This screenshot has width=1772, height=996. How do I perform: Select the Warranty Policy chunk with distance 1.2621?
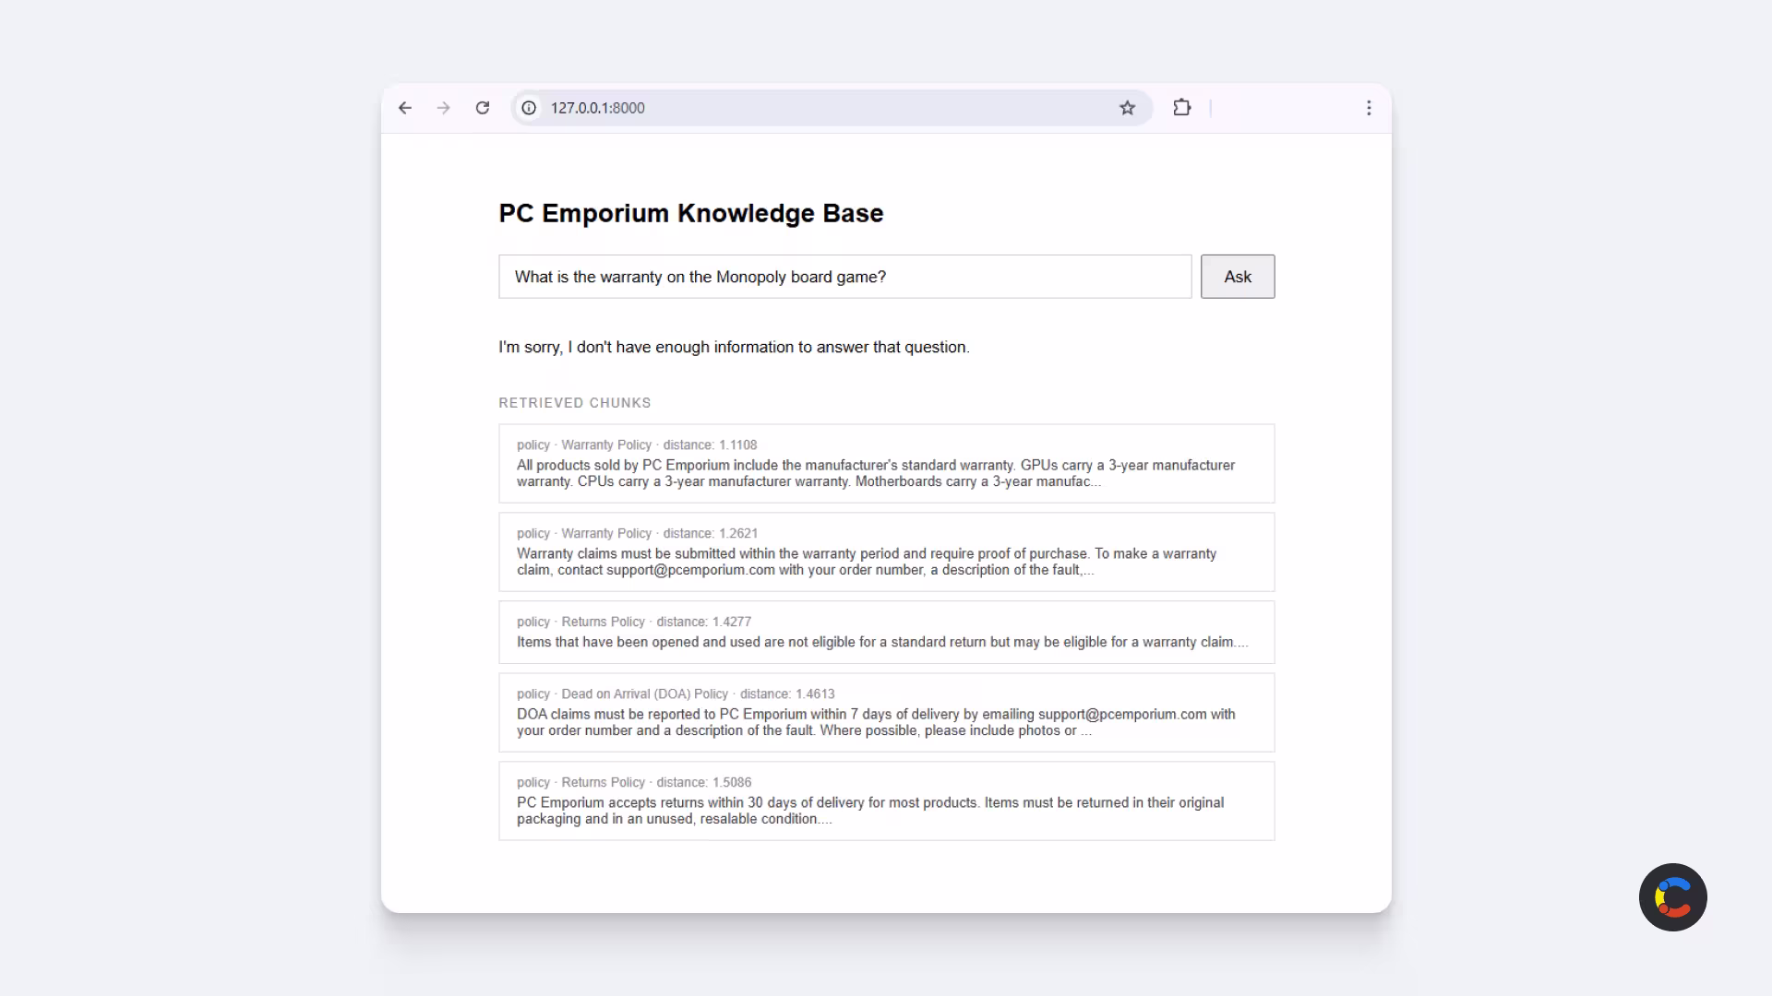pos(887,552)
